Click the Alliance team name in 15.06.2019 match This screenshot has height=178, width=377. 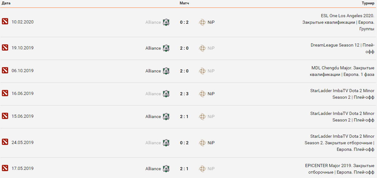coord(153,116)
